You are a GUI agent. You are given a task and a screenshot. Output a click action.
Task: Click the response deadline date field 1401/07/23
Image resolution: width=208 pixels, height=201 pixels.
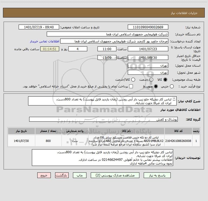tap(148, 49)
